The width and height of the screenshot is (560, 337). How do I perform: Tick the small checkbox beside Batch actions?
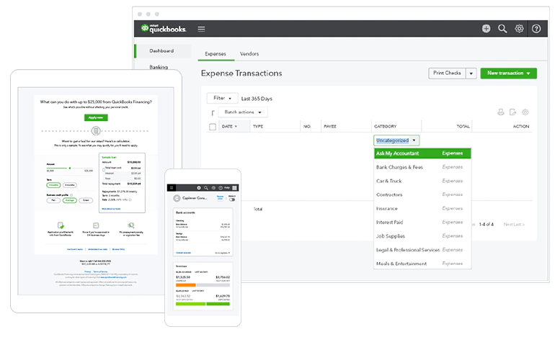213,113
